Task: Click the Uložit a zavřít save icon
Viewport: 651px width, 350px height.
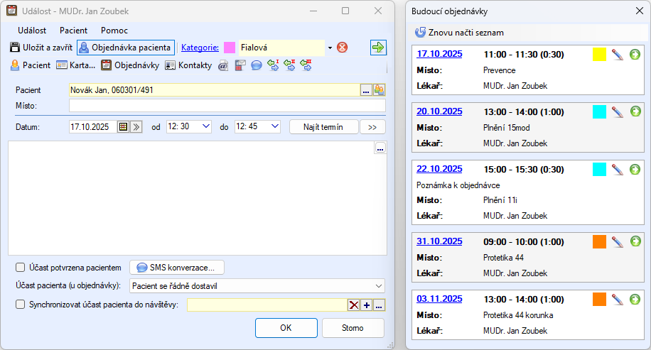Action: [16, 48]
